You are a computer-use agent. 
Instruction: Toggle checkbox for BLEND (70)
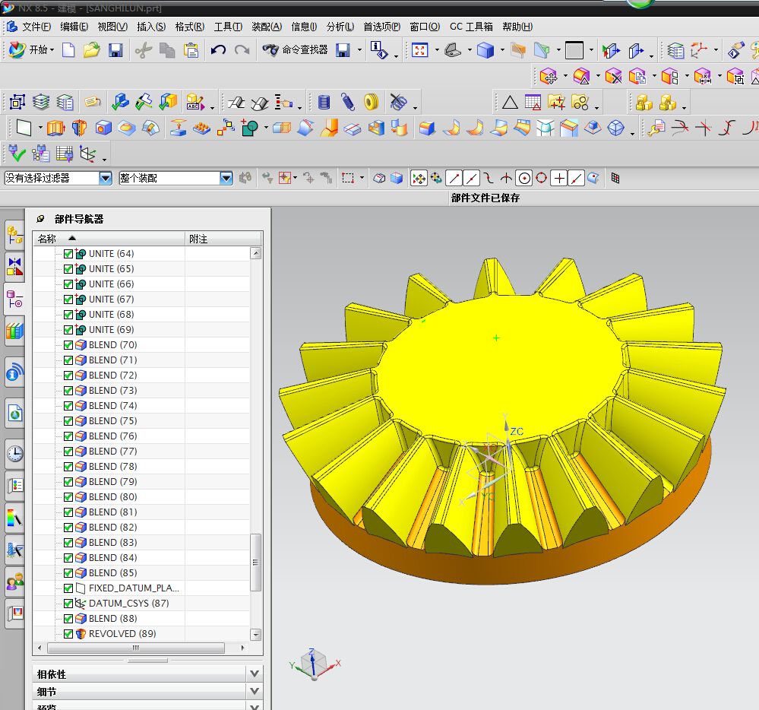(68, 345)
